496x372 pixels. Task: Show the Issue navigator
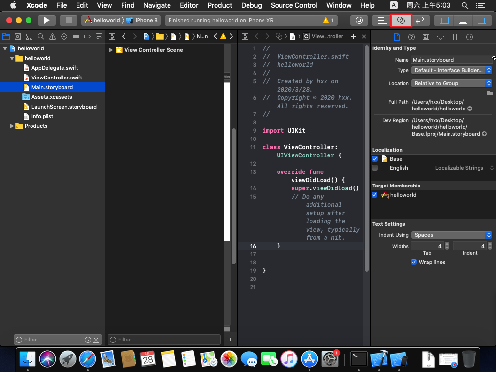click(x=52, y=37)
